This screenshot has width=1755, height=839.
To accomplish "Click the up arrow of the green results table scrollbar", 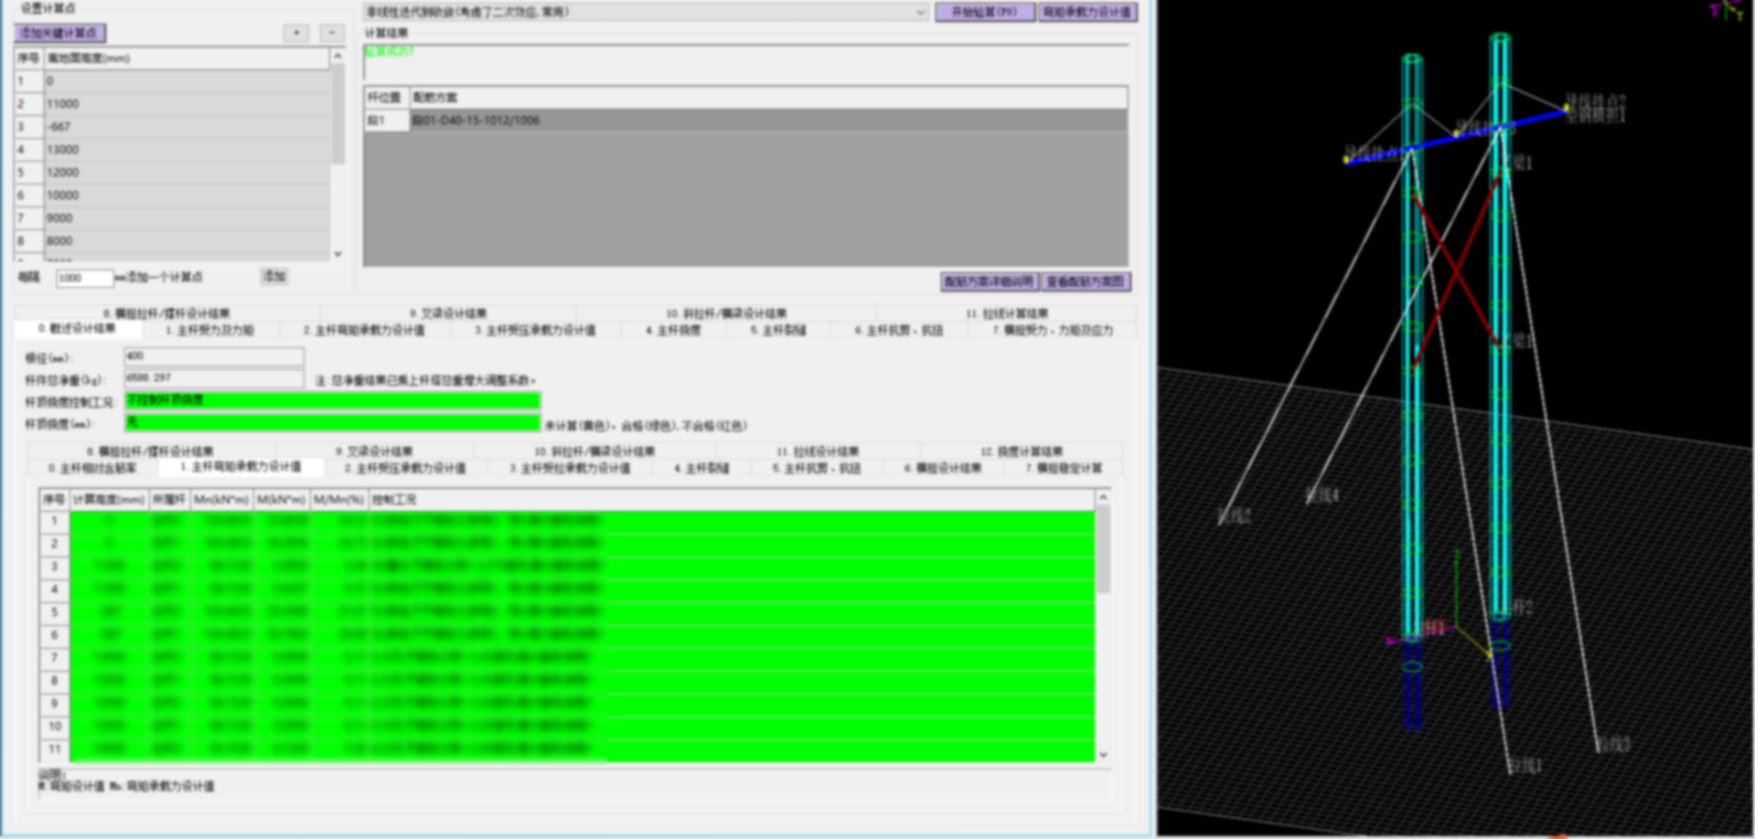I will tap(1103, 497).
